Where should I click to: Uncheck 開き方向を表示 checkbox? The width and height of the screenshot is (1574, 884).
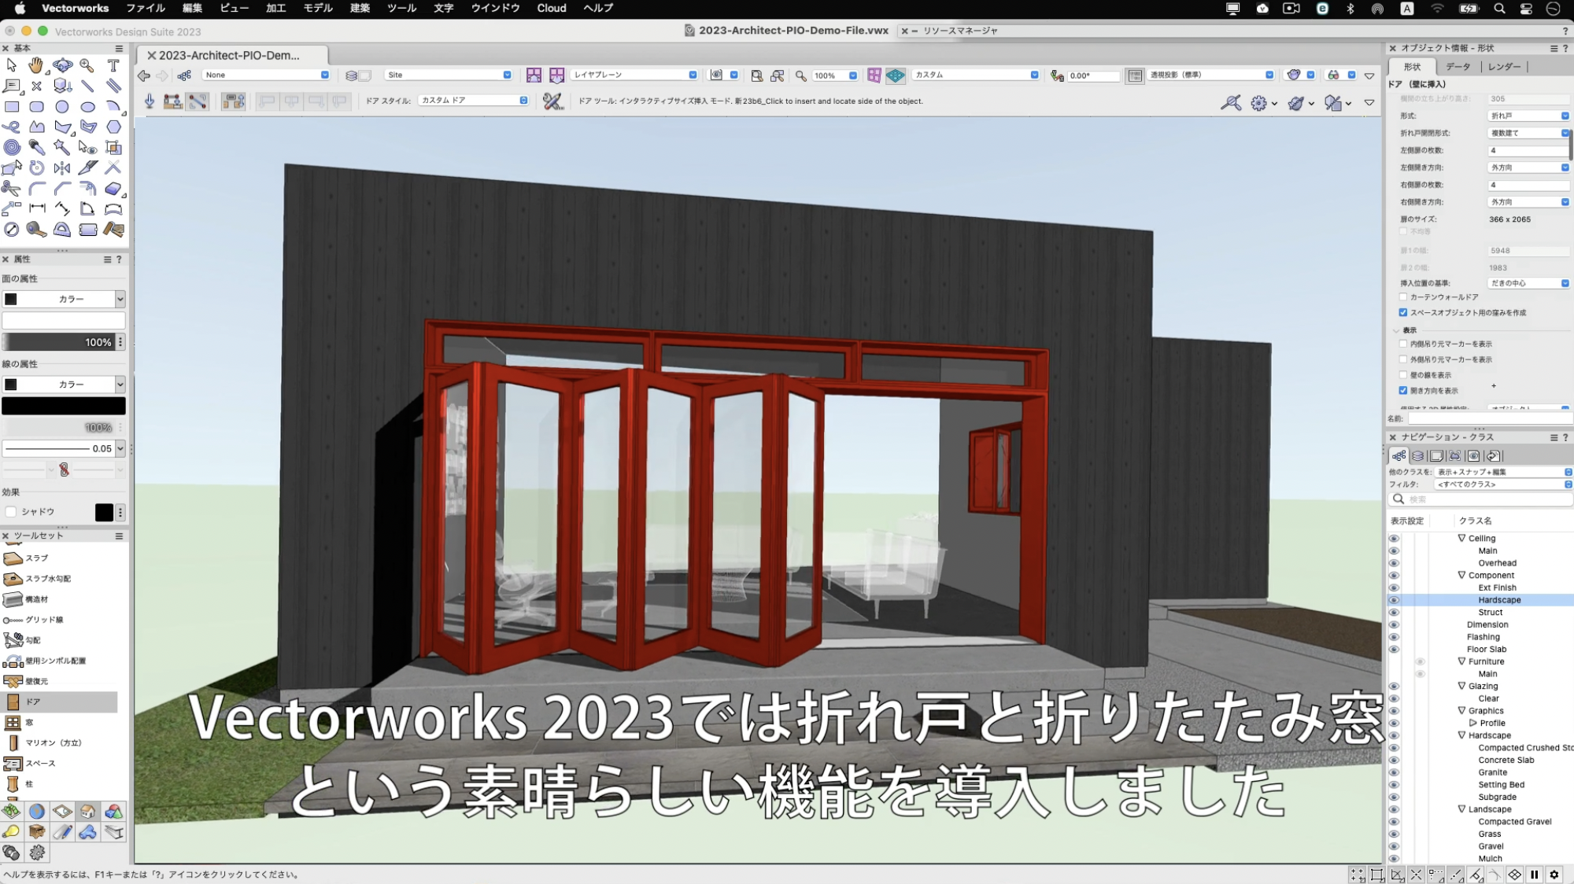pyautogui.click(x=1402, y=391)
